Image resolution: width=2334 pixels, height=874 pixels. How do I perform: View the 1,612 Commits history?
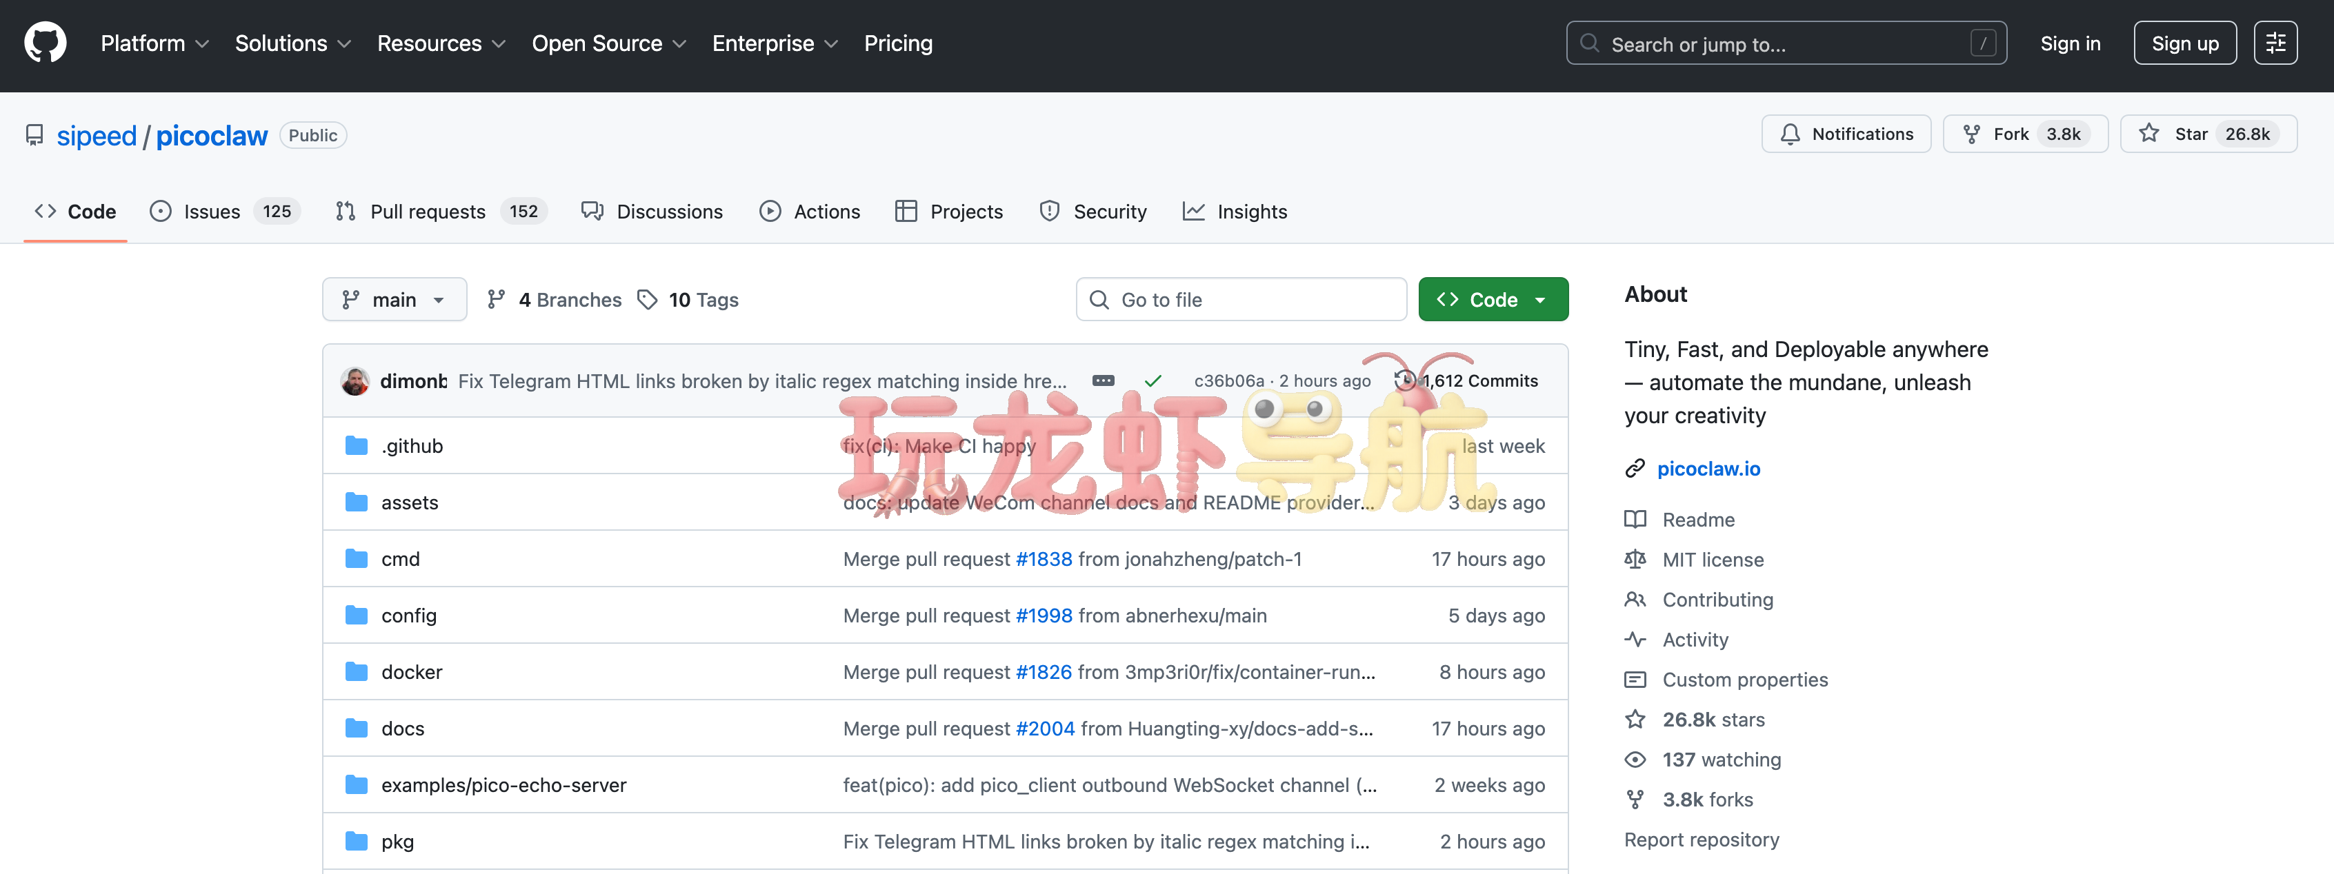1468,381
